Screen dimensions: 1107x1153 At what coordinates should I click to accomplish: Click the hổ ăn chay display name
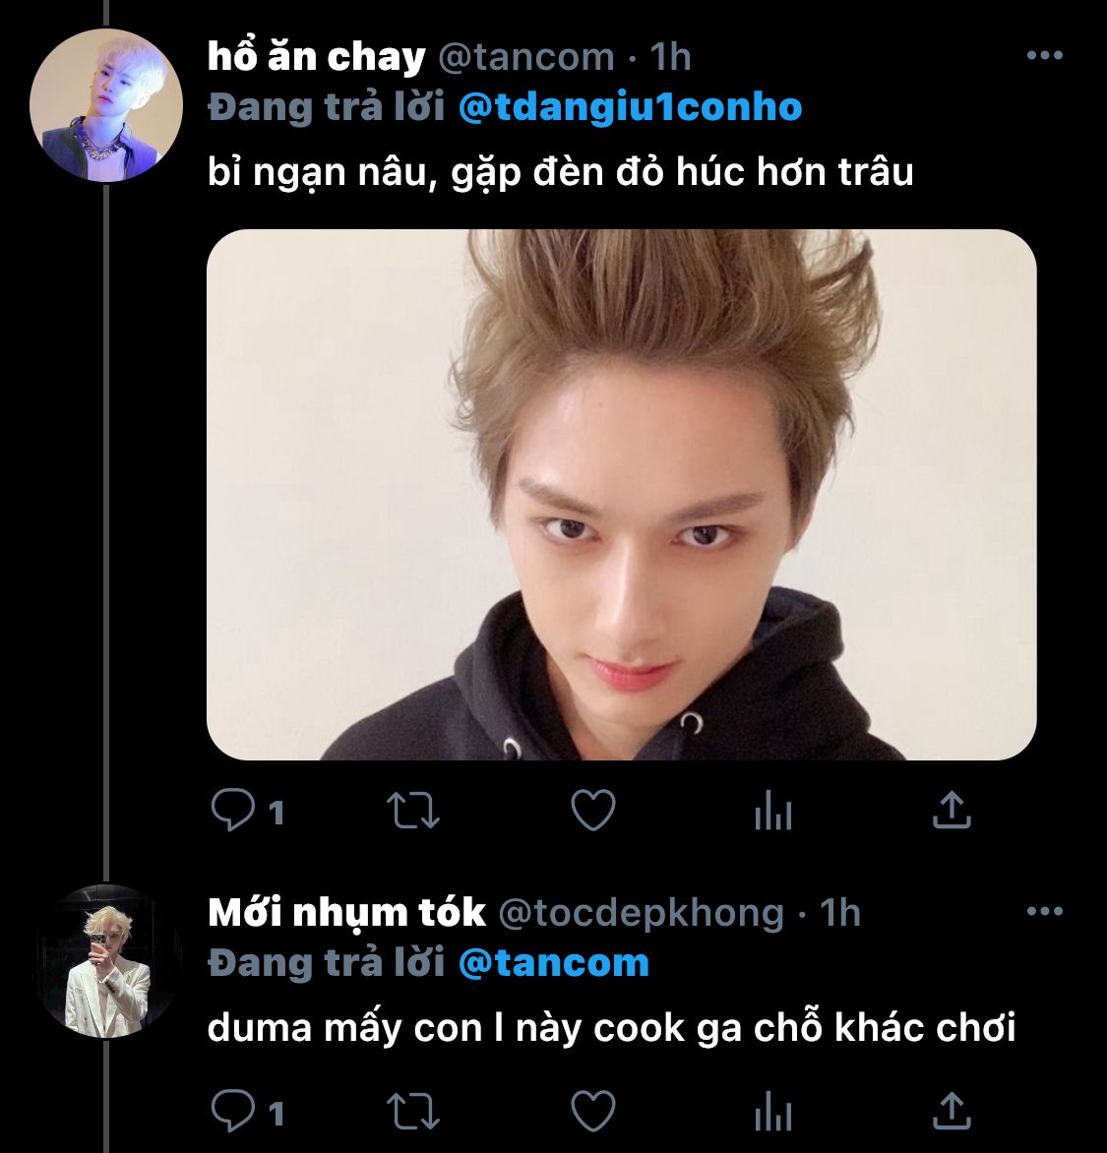click(316, 57)
